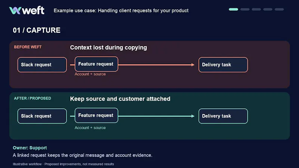Click Delivery task box in After panel
299x168 pixels.
(223, 116)
